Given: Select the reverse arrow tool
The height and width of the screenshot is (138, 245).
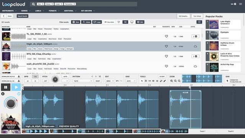Looking at the screenshot, I should 157,81.
